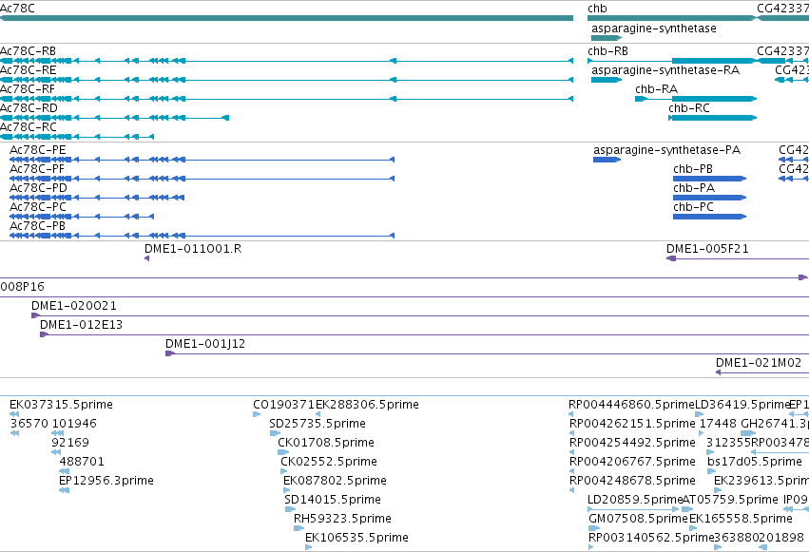Viewport: 809px width, 552px height.
Task: Click EST EK165558.5prime
Action: coord(693,528)
